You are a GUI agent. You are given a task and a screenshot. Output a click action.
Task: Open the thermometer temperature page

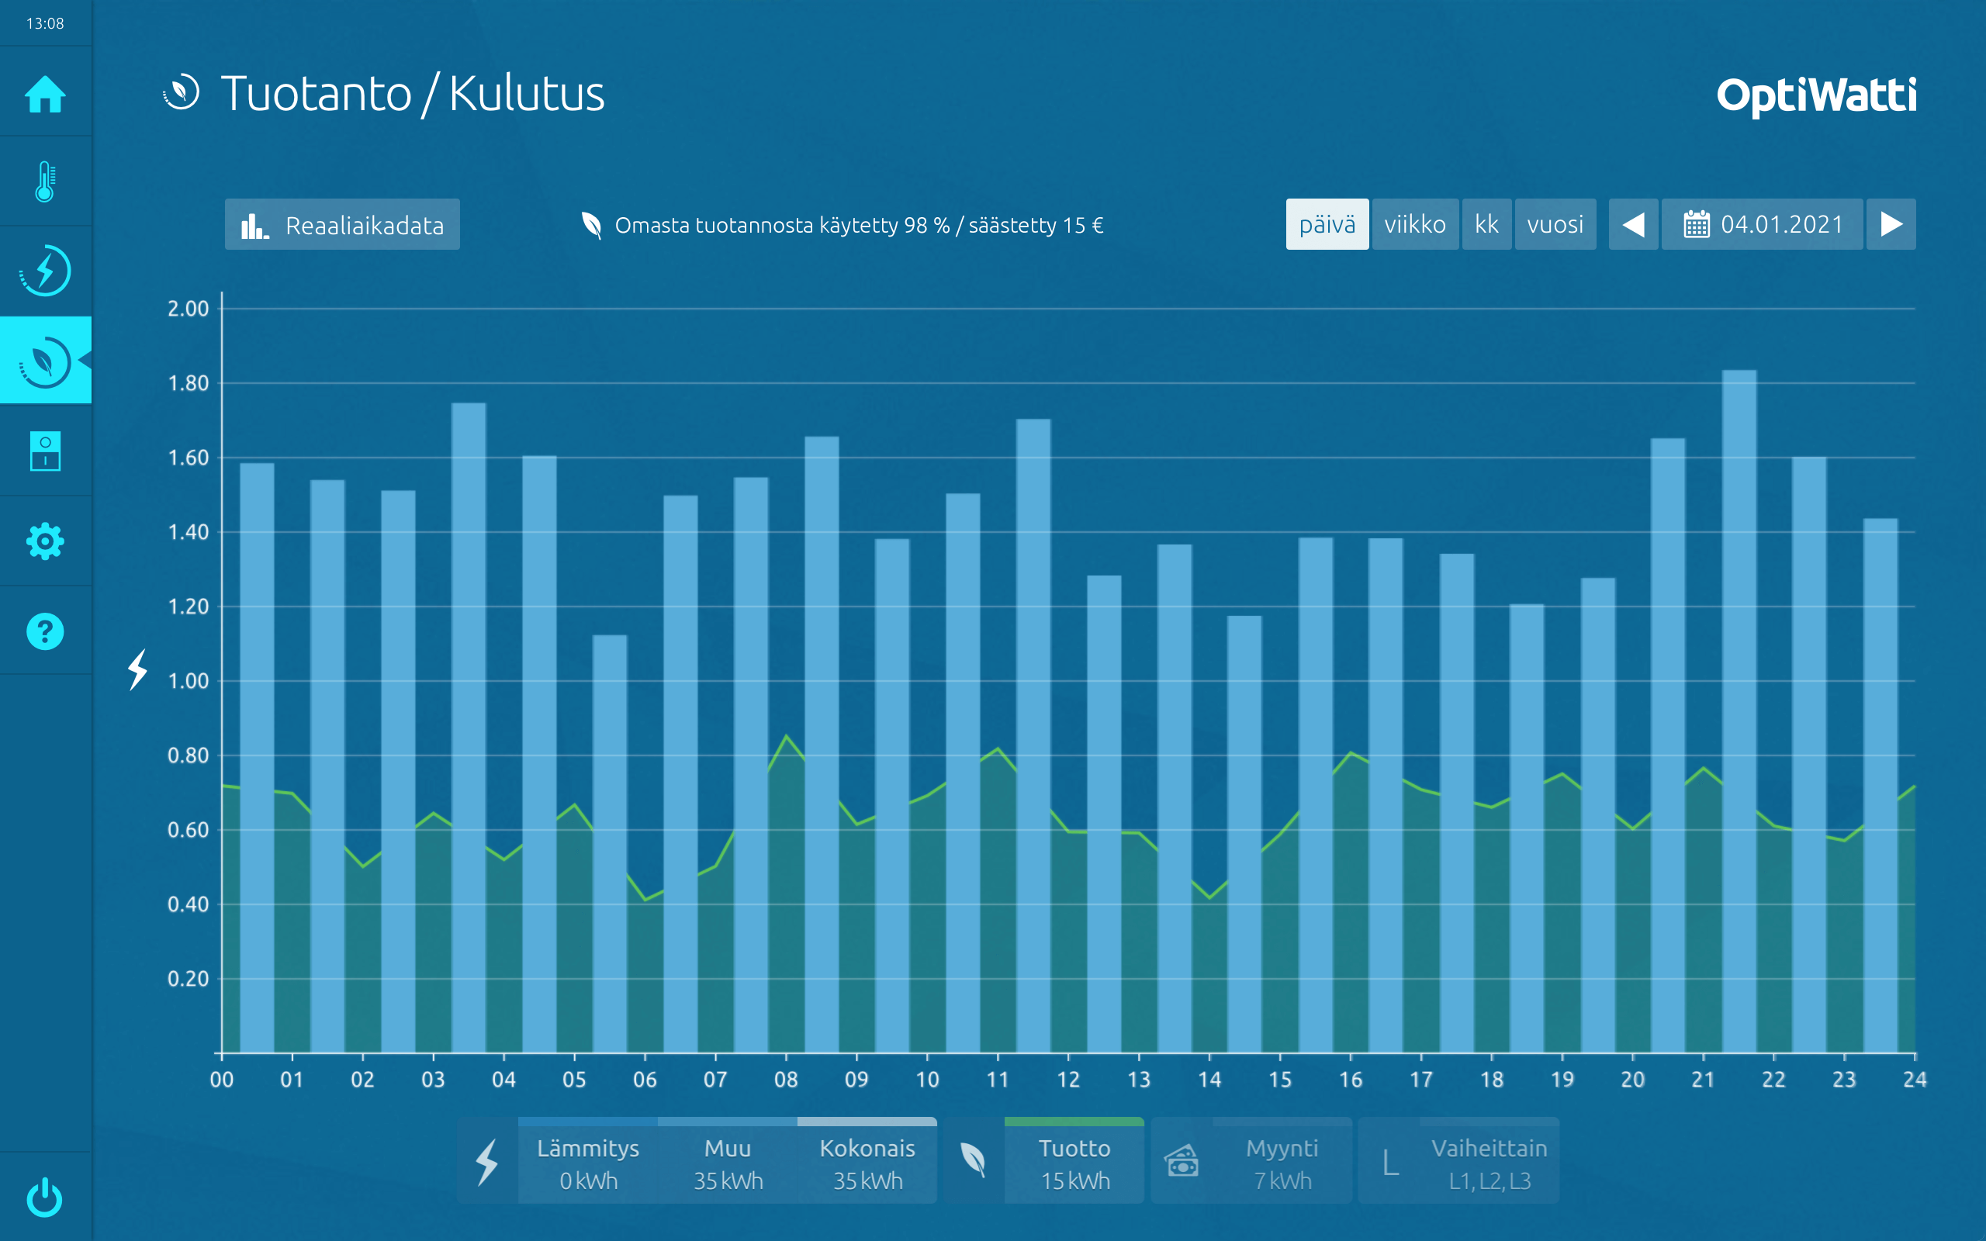click(45, 181)
